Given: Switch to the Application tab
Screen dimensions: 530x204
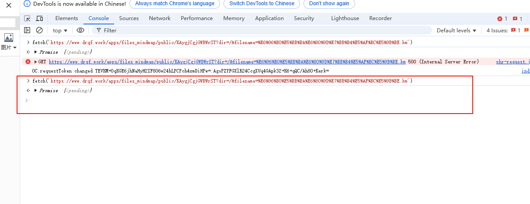Looking at the screenshot, I should [269, 18].
